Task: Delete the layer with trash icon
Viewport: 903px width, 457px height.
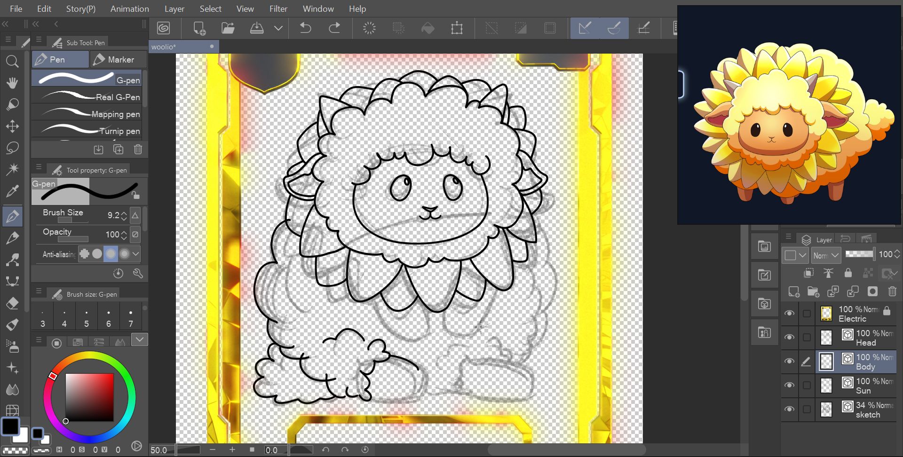Action: (x=892, y=292)
